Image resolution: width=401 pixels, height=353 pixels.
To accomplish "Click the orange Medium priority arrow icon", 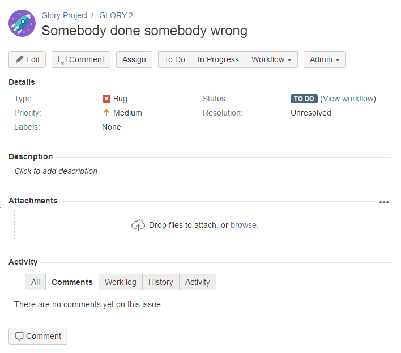I will (x=106, y=113).
